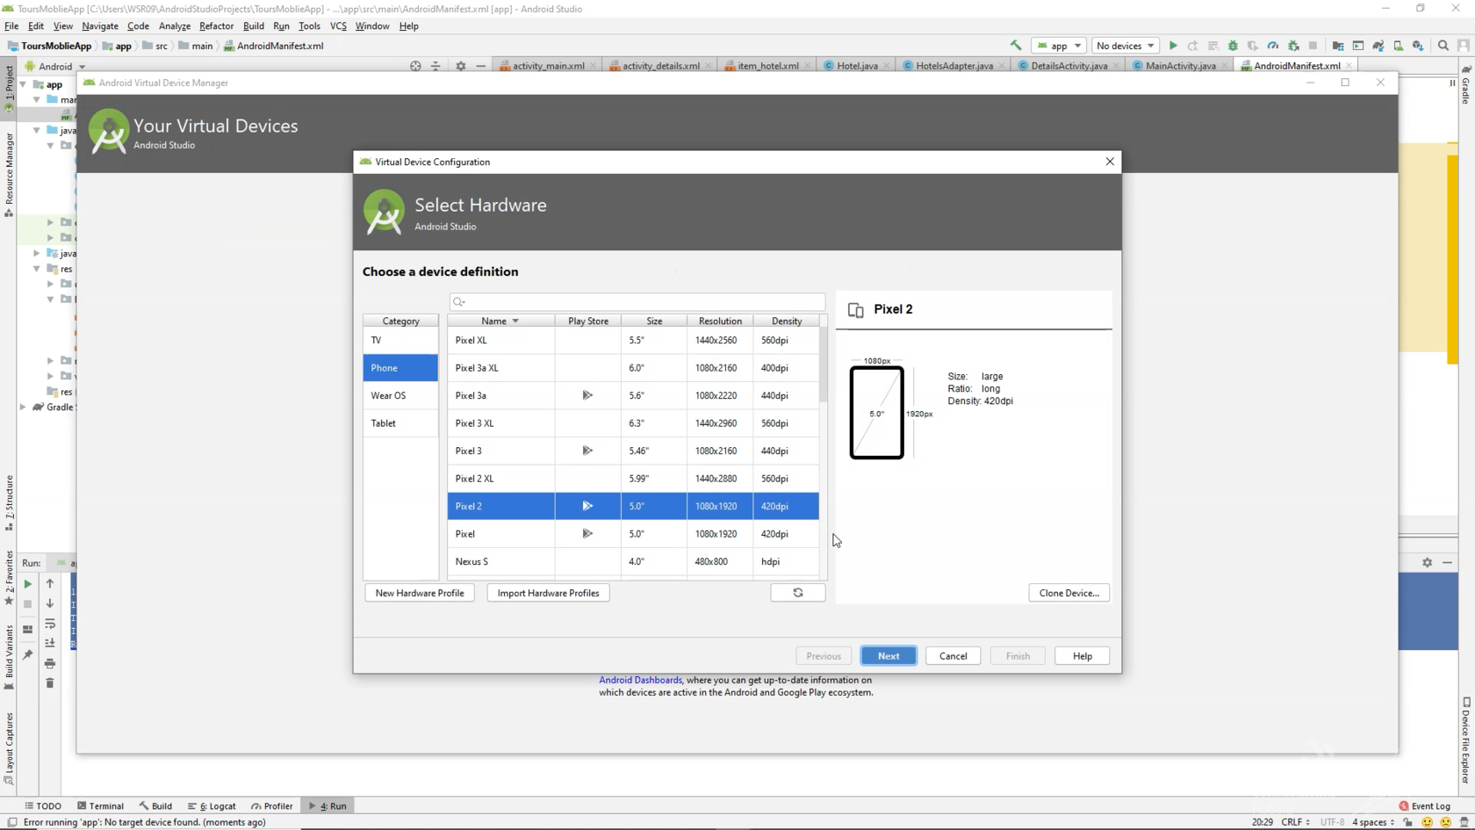Click the down arrow in Run panel
This screenshot has width=1475, height=830.
[50, 604]
